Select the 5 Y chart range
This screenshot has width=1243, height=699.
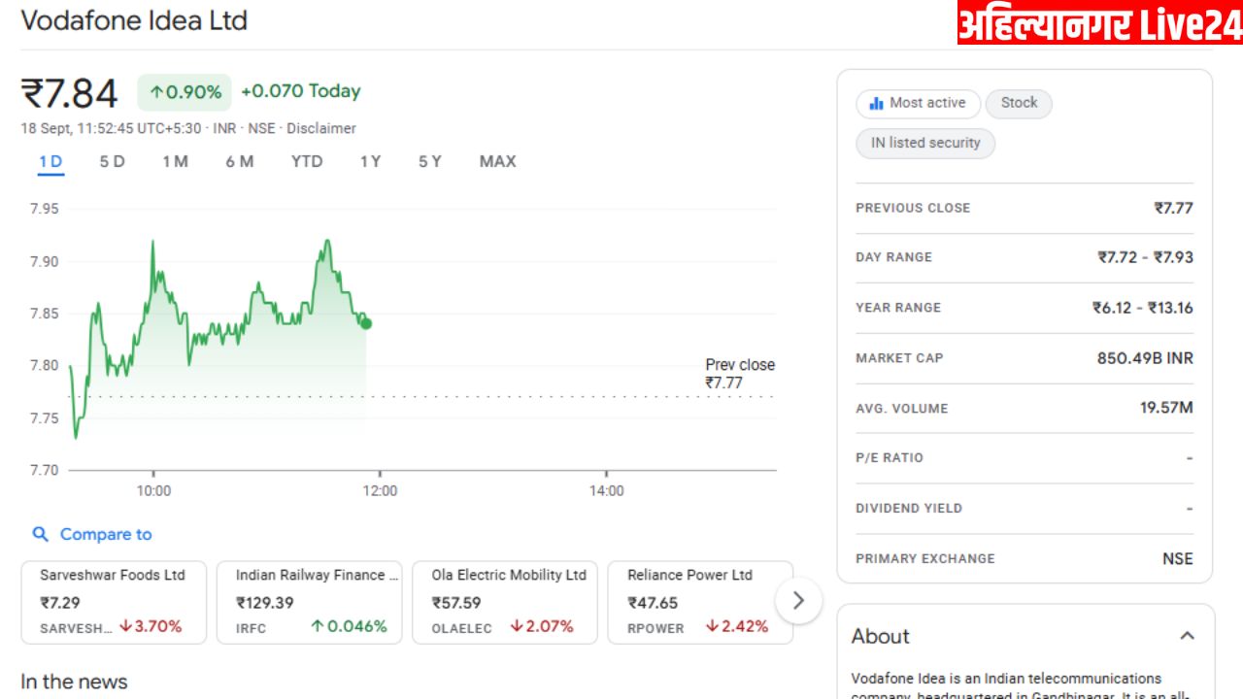(430, 161)
